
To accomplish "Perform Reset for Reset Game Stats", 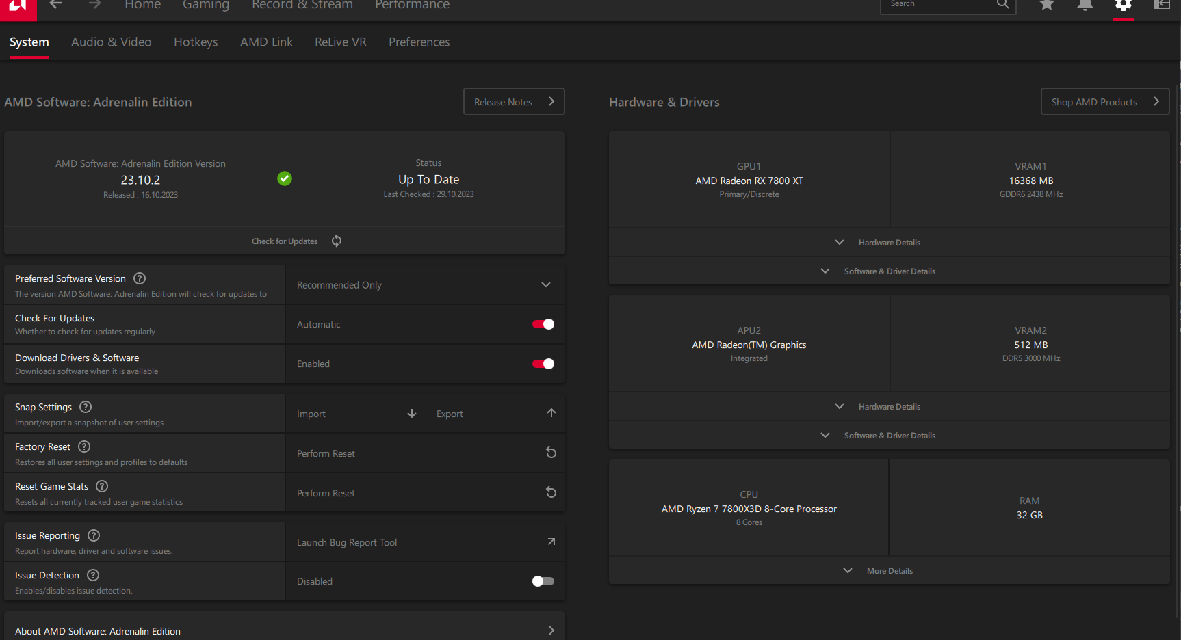I will [x=426, y=493].
